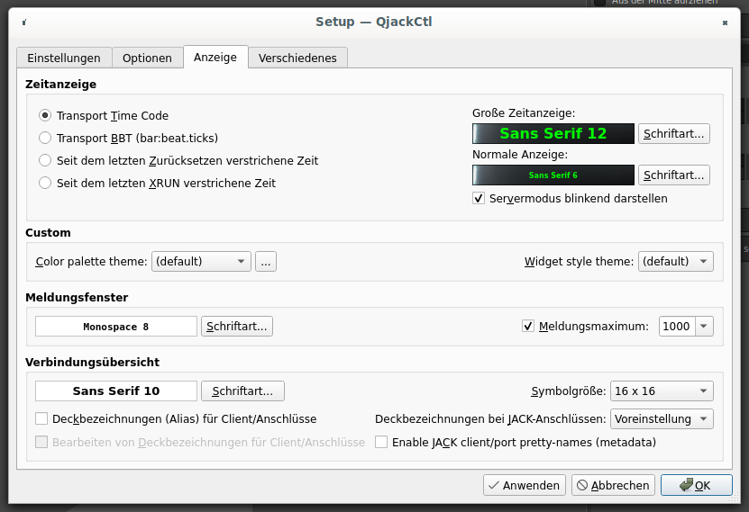Open the Widget style theme dropdown
Image resolution: width=749 pixels, height=512 pixels.
coord(675,262)
